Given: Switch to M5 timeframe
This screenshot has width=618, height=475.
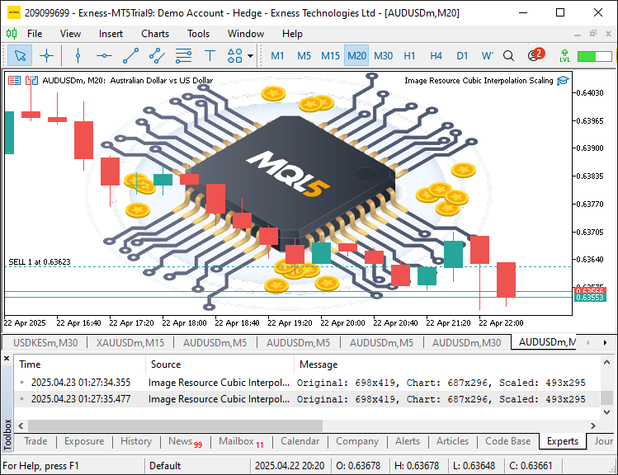Looking at the screenshot, I should click(304, 55).
